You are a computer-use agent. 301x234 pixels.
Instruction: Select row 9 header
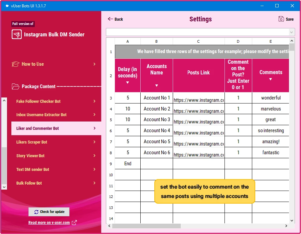[111, 164]
